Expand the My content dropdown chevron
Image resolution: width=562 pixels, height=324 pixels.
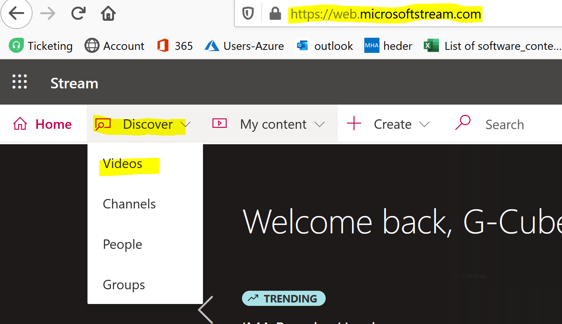pyautogui.click(x=320, y=124)
